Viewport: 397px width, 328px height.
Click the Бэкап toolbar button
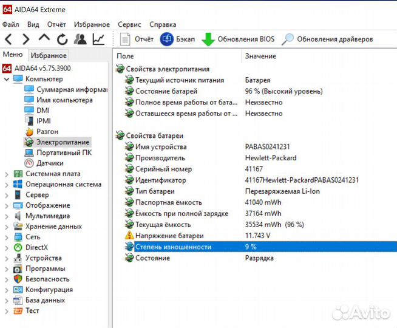[177, 39]
